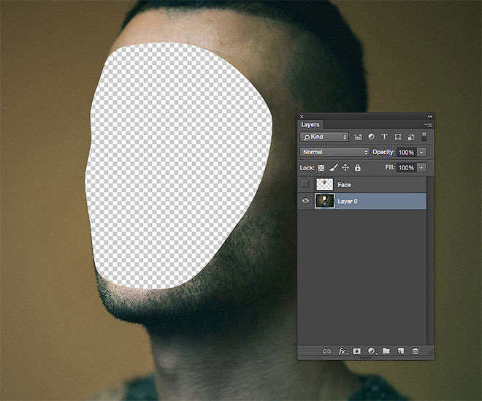This screenshot has height=401, width=482.
Task: Click the Layers panel vertical scrollbar
Action: [x=430, y=260]
